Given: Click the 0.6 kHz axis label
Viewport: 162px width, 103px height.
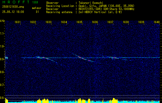Looking at the screenshot, I should (x=2, y=98).
